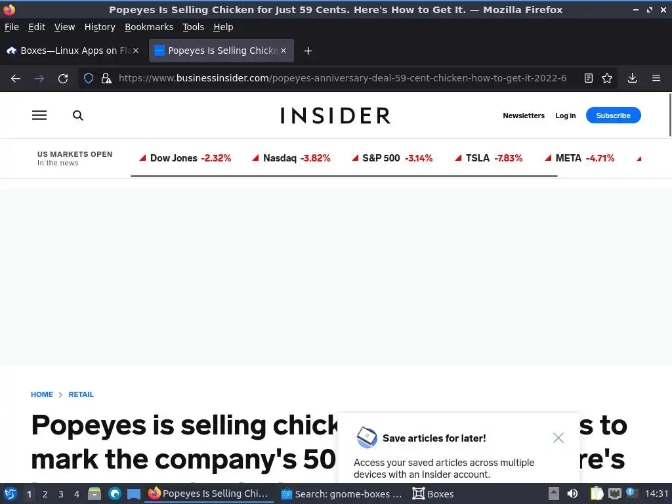The width and height of the screenshot is (672, 504).
Task: Click the US MARKETS OPEN label
Action: pos(75,154)
